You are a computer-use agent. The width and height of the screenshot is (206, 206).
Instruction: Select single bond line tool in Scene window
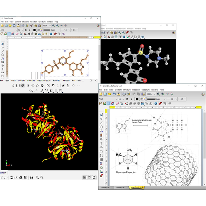tap(101, 123)
